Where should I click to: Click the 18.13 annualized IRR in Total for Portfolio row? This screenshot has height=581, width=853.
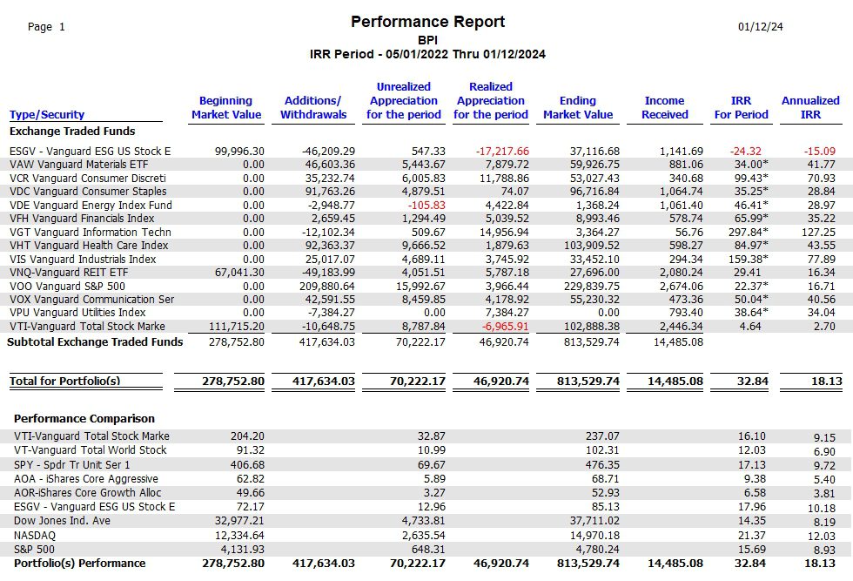click(826, 382)
